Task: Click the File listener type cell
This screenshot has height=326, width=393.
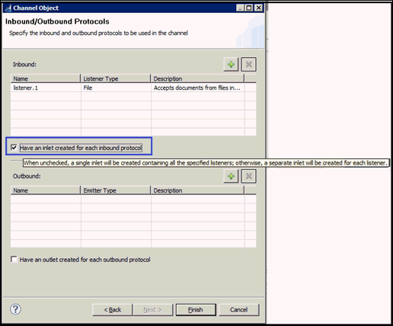Action: click(116, 88)
